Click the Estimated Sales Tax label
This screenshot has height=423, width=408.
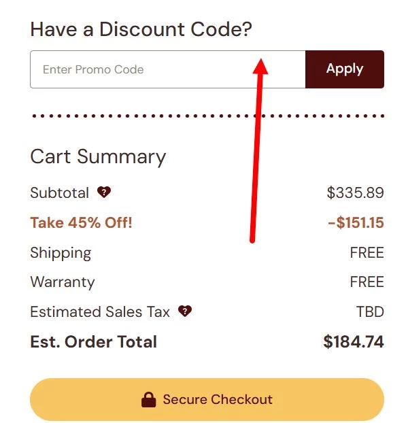point(100,312)
